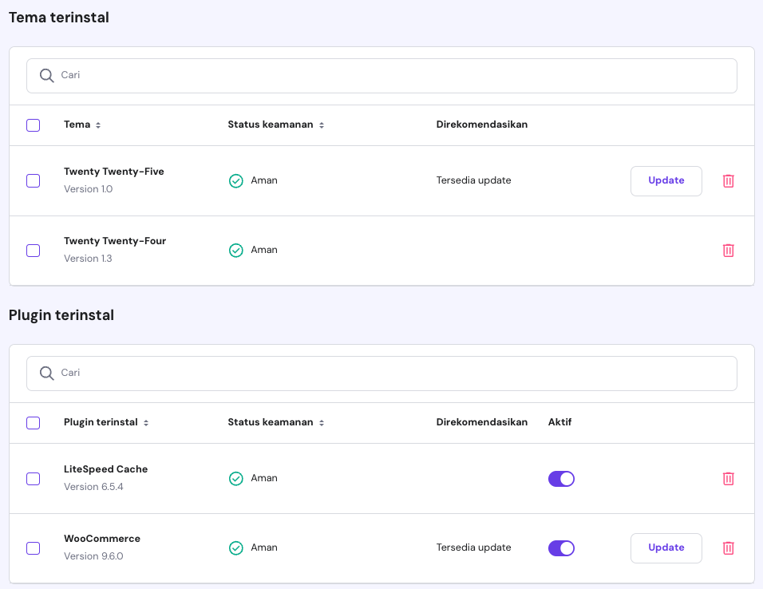Update the Twenty Twenty-Five theme

click(666, 180)
